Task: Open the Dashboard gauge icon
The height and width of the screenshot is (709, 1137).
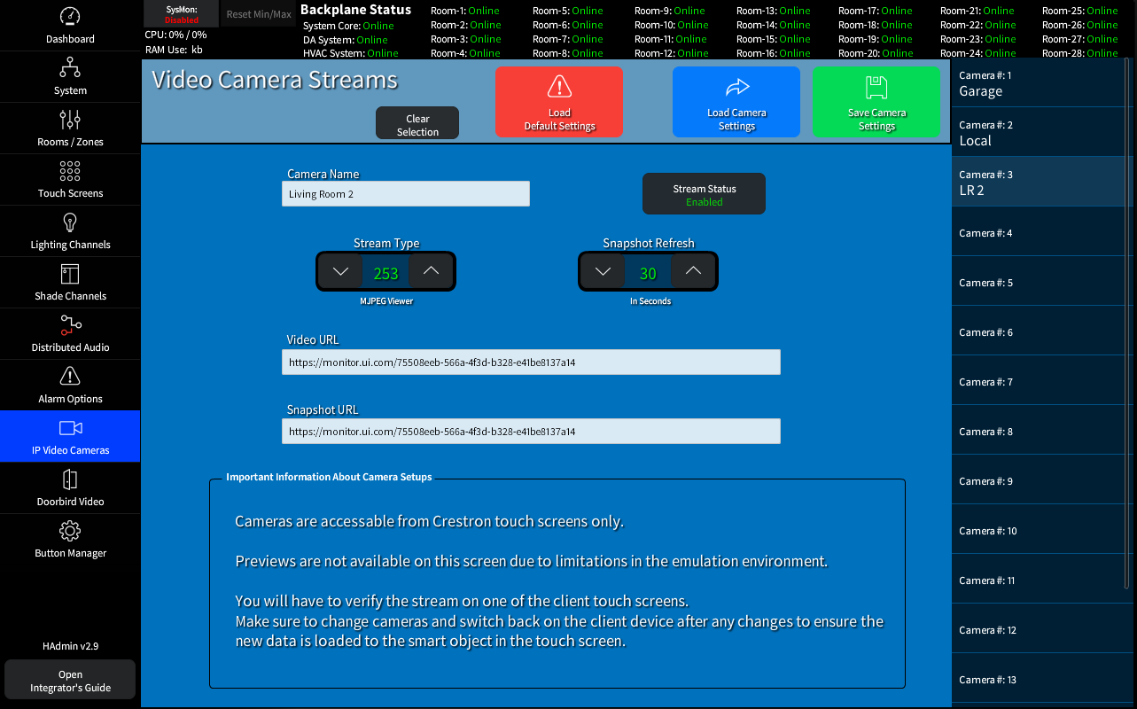Action: [70, 16]
